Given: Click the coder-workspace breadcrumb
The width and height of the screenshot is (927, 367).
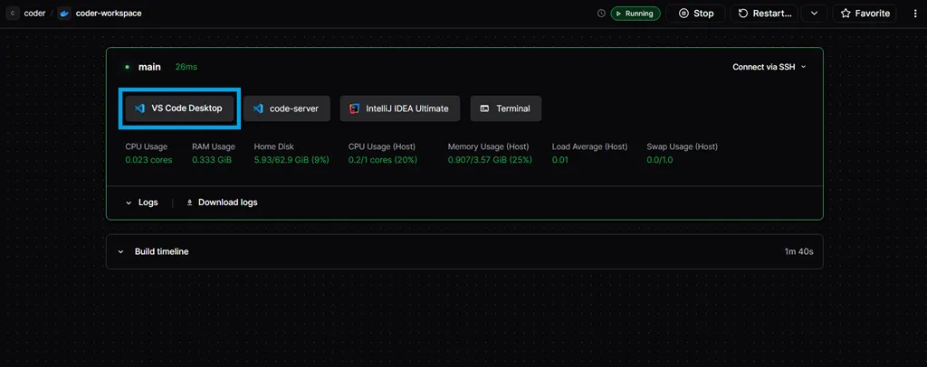Looking at the screenshot, I should coord(109,13).
